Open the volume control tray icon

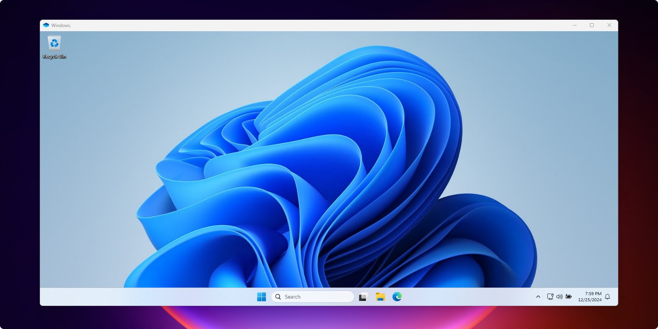559,297
